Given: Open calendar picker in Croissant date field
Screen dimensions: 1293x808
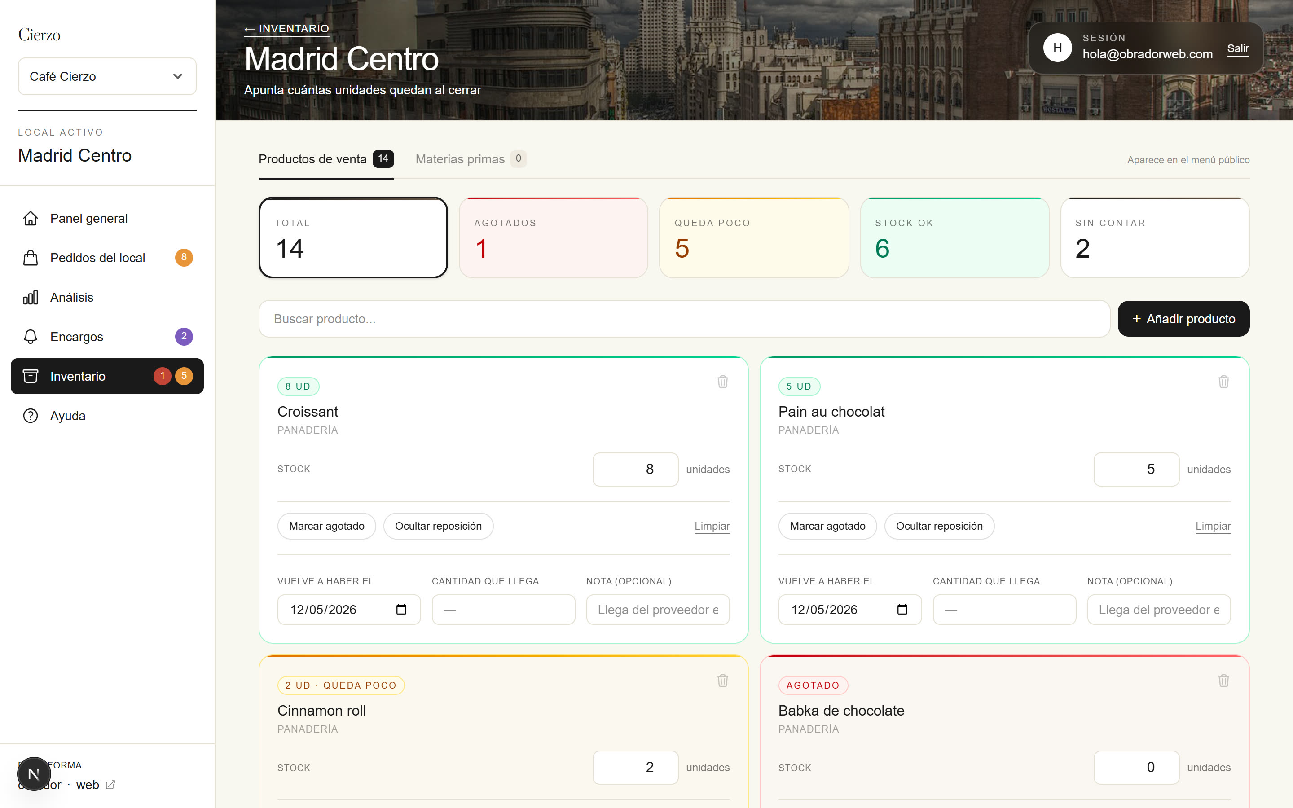Looking at the screenshot, I should [401, 609].
